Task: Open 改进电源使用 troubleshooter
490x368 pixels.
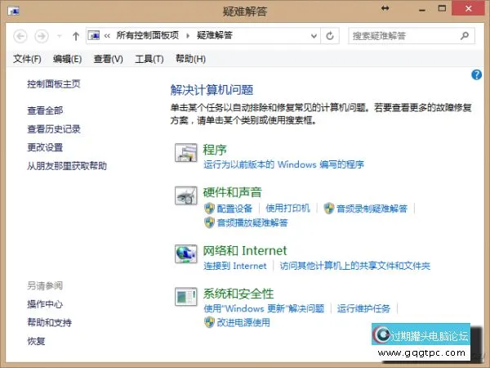Action: (x=243, y=323)
